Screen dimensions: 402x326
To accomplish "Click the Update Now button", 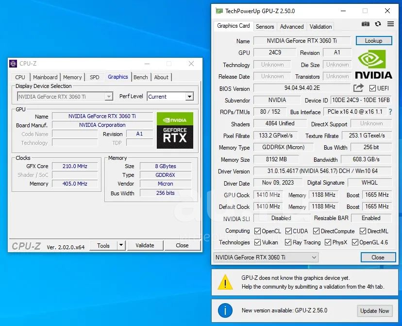I will click(x=374, y=311).
